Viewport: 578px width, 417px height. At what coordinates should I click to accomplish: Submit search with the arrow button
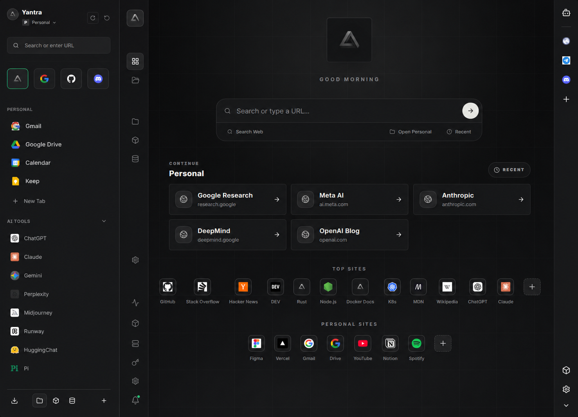tap(470, 111)
